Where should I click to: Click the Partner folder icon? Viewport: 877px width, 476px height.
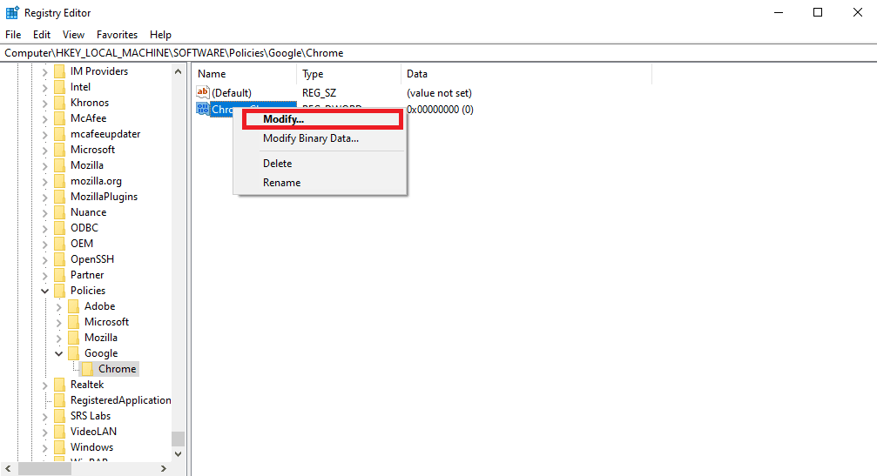tap(60, 275)
